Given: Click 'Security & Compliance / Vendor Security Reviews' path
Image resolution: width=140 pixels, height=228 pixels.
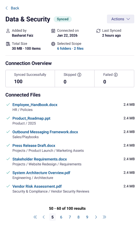Looking at the screenshot, I should point(51,191).
